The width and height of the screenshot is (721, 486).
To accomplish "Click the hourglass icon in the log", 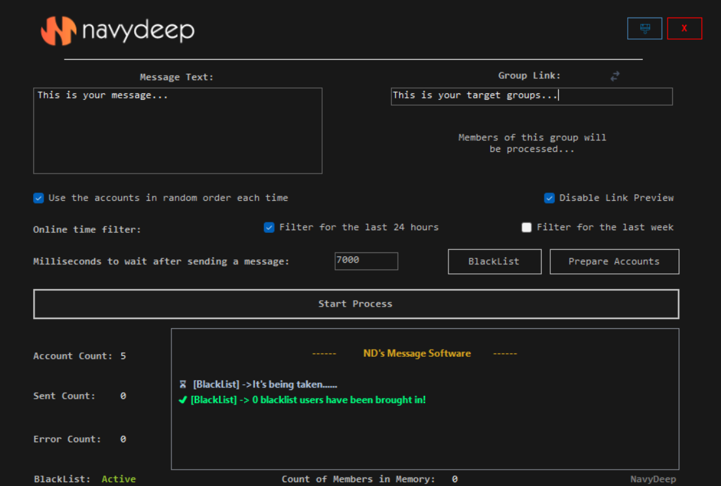I will [x=183, y=384].
